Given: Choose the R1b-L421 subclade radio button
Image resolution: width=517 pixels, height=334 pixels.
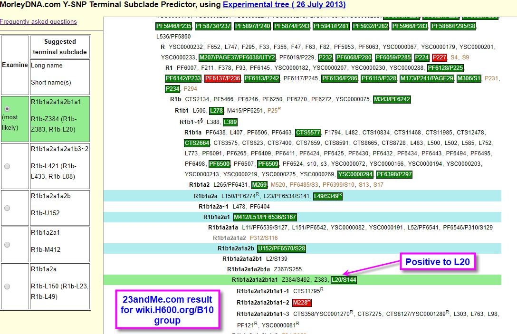Looking at the screenshot, I should (7, 166).
